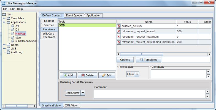Screen dimensions: 216x110
Task: Click options table scroll right arrow
Action: click(x=209, y=54)
